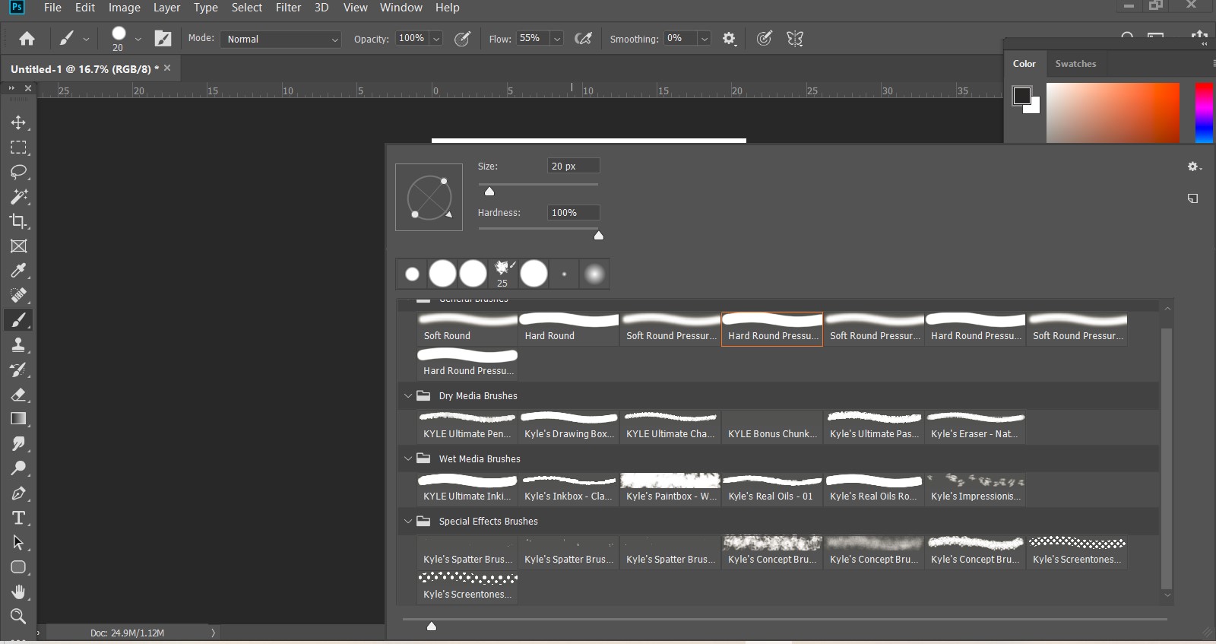Viewport: 1216px width, 644px height.
Task: Select the Horizontal Type tool
Action: pos(18,519)
